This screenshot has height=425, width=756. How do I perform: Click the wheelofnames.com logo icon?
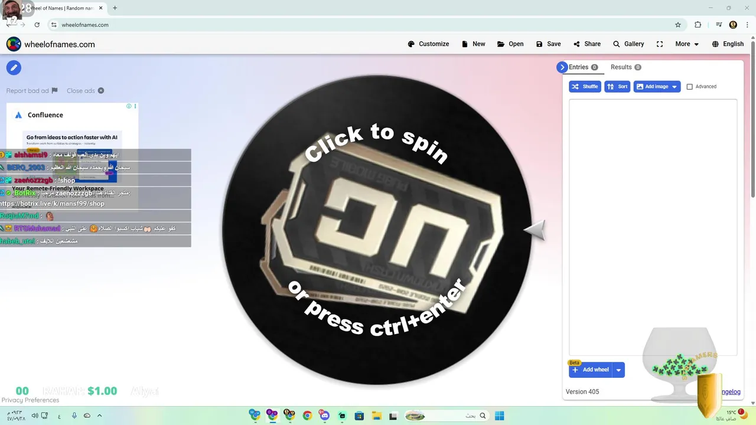(x=14, y=44)
